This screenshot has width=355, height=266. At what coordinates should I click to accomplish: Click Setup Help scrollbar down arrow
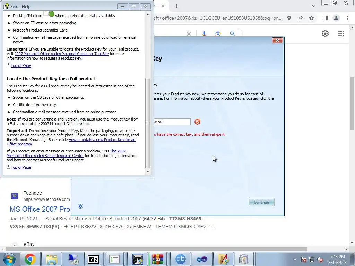(x=148, y=171)
